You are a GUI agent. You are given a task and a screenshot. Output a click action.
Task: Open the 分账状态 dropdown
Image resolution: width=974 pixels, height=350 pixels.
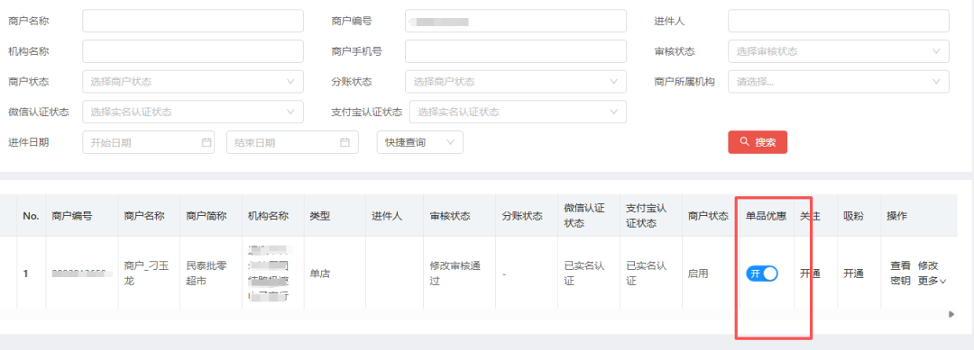click(516, 82)
